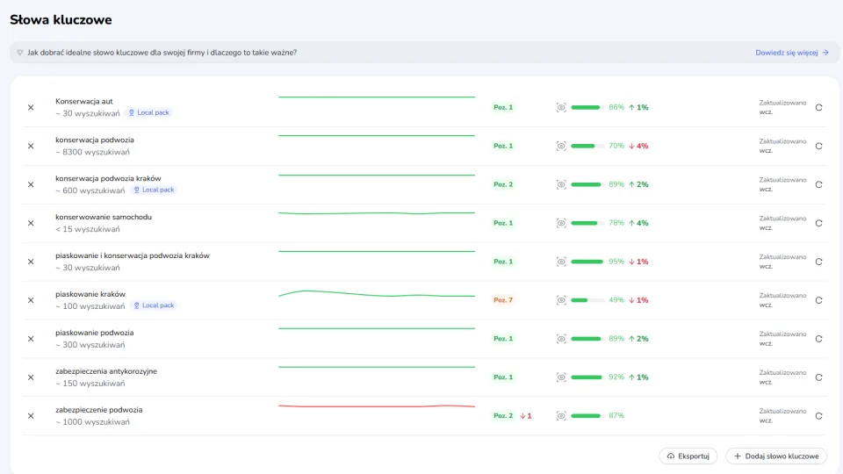This screenshot has height=474, width=843.
Task: Click eye icon in 'zabezpieczenie podwozia' row
Action: tap(561, 416)
